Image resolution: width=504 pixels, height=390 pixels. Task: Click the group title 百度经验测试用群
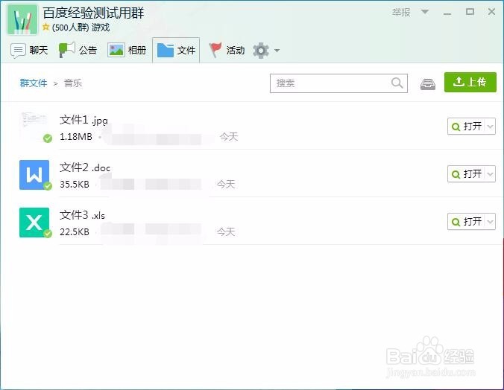tap(93, 13)
